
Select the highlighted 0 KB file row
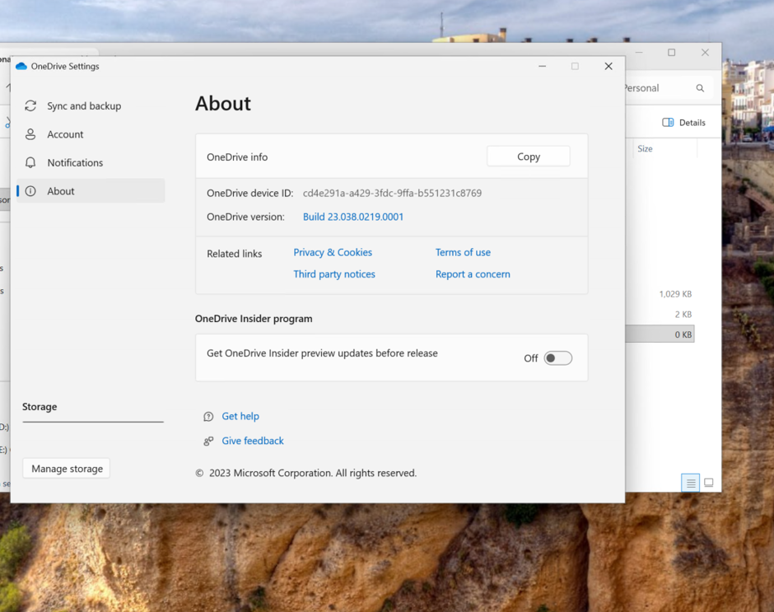coord(660,334)
